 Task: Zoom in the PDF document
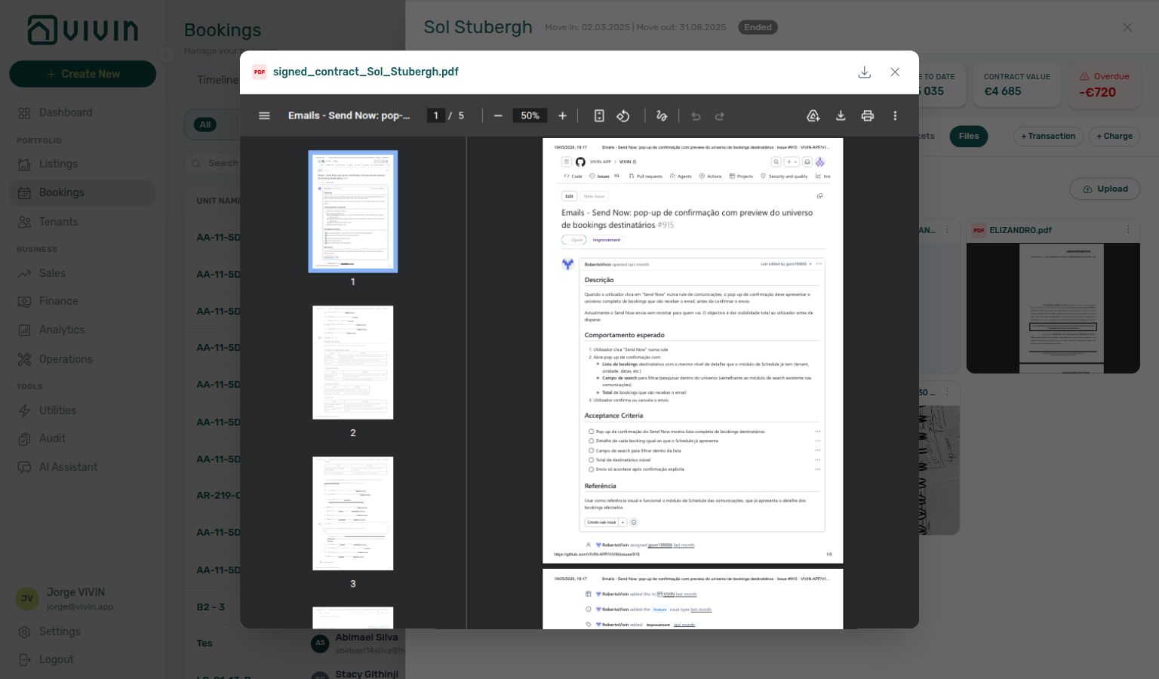[x=562, y=115]
